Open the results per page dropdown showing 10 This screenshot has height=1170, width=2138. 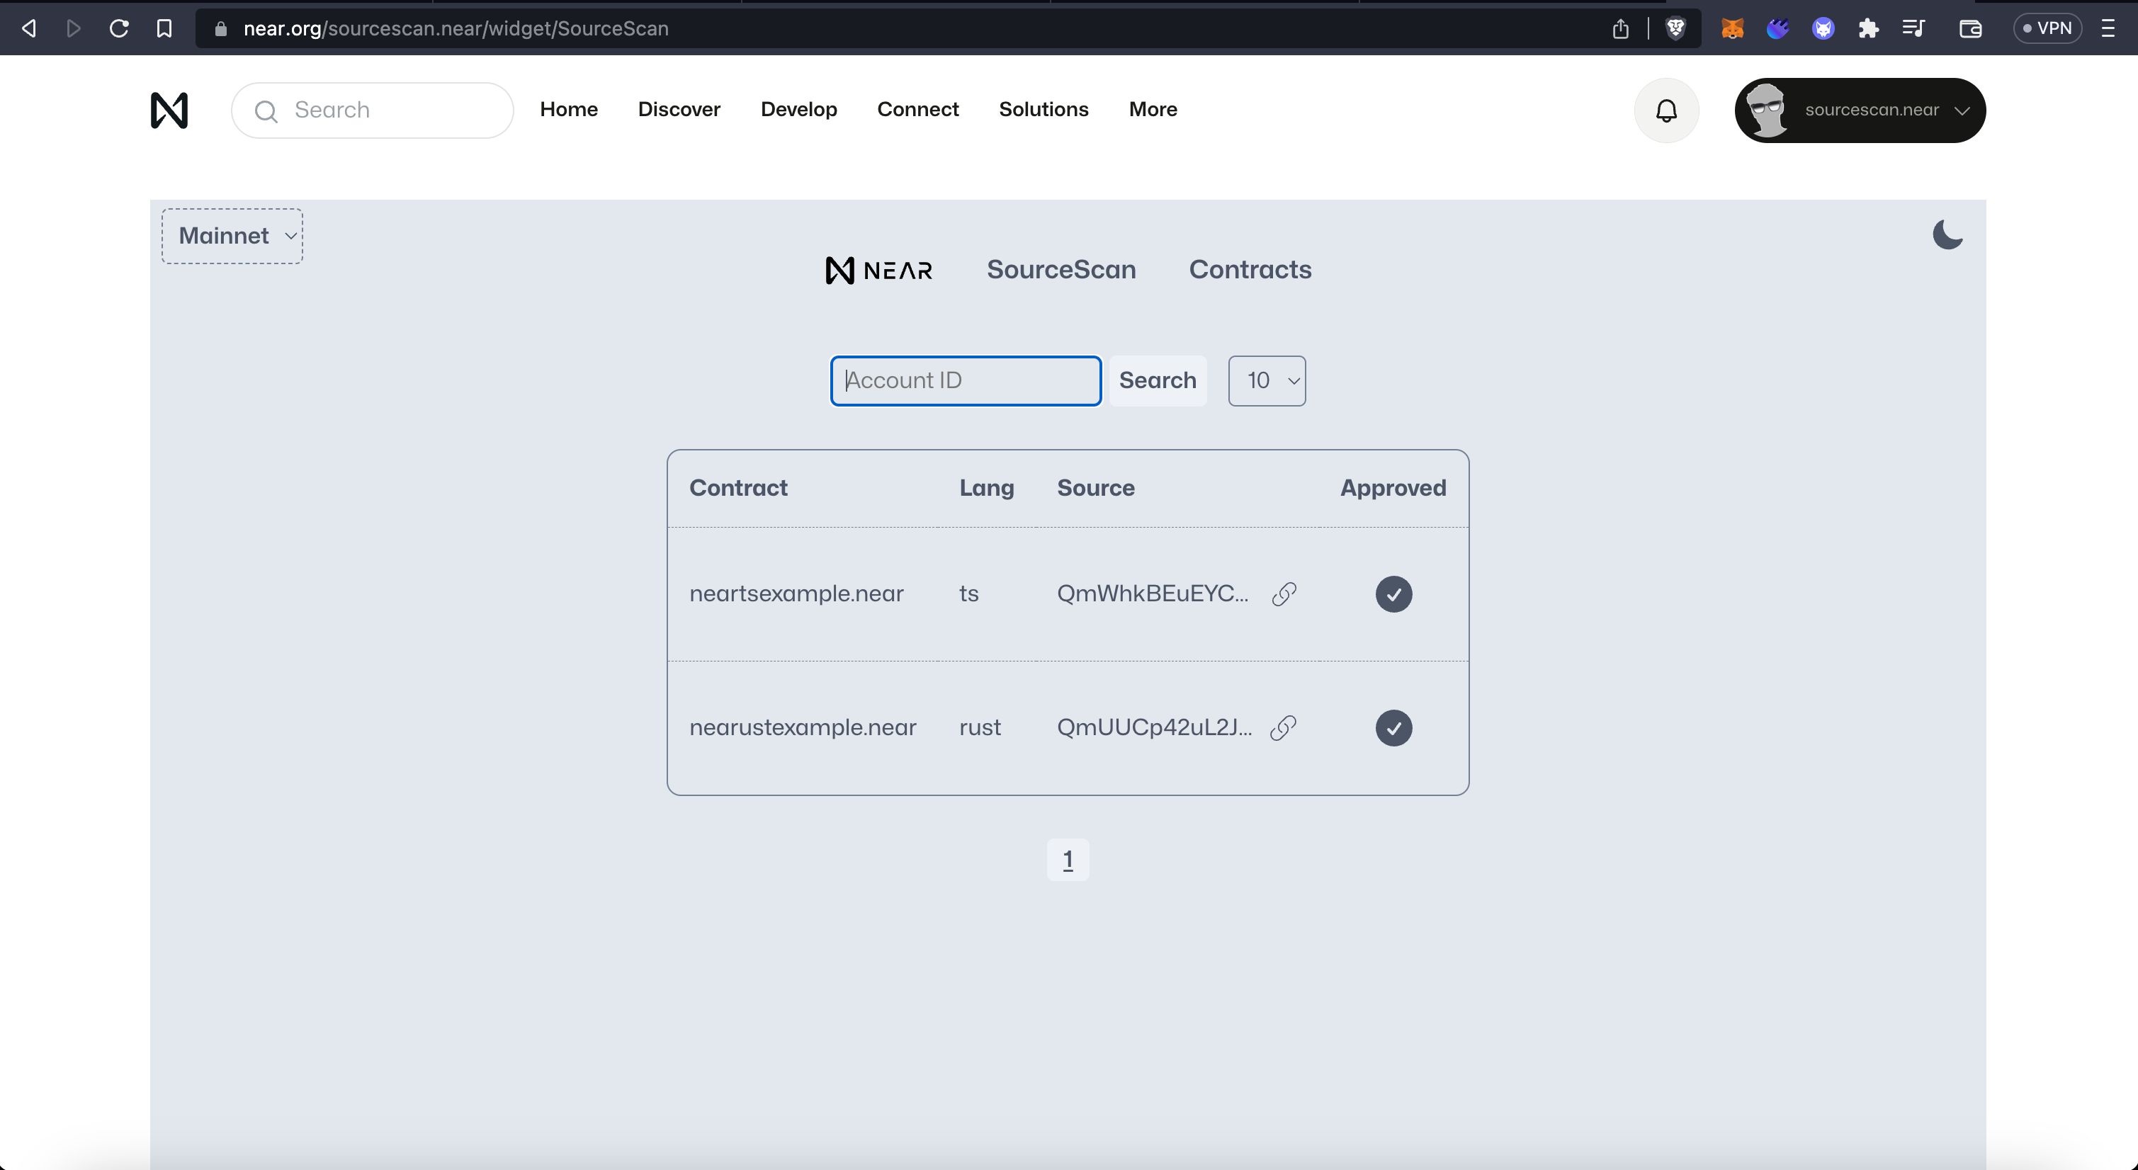click(1267, 381)
